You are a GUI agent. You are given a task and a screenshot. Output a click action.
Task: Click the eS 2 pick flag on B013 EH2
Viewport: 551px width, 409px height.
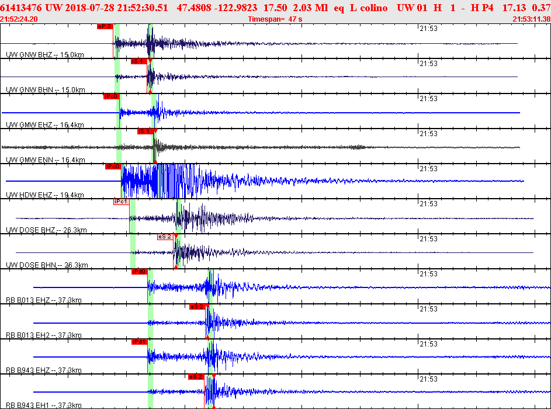(197, 307)
